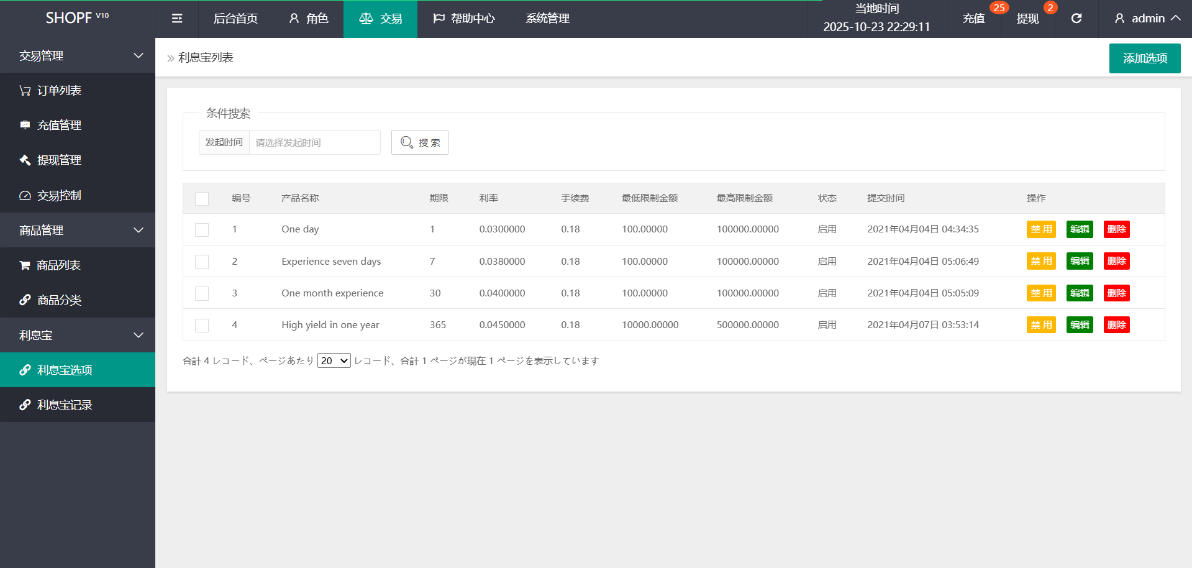
Task: Open 交易控制 with the gauge icon
Action: [x=59, y=196]
